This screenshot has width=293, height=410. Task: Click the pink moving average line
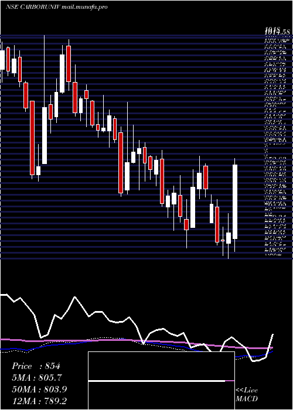(x=136, y=341)
